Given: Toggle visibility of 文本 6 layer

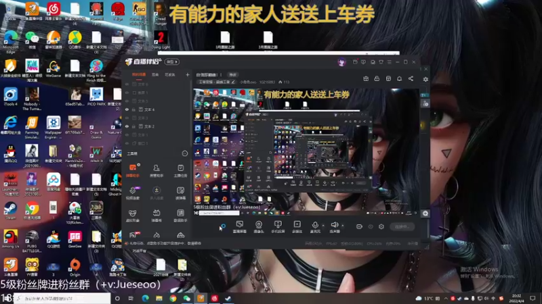Looking at the screenshot, I should (127, 84).
